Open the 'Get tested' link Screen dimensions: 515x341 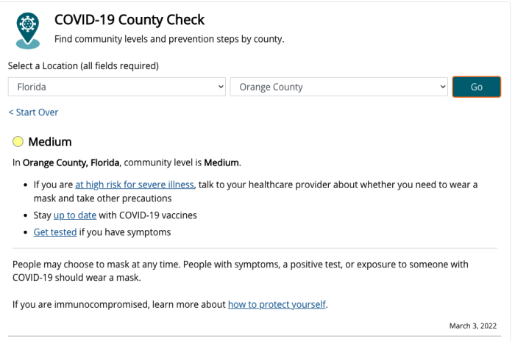point(55,232)
